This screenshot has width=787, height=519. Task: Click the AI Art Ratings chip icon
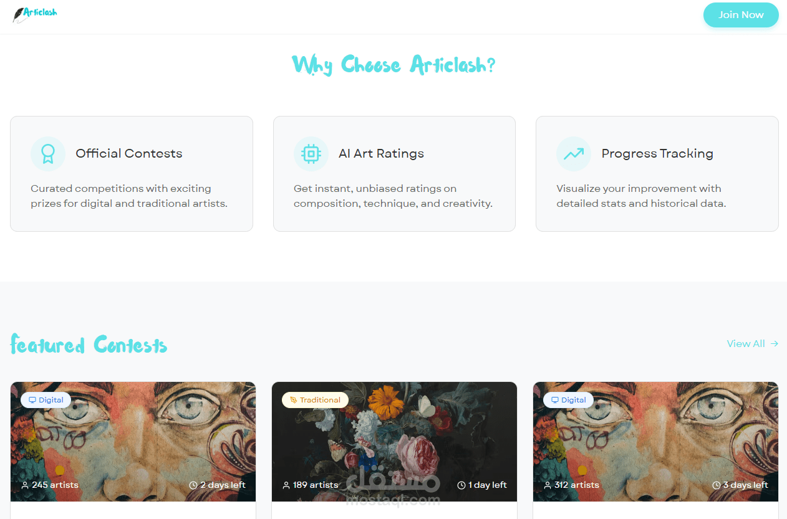pyautogui.click(x=311, y=153)
